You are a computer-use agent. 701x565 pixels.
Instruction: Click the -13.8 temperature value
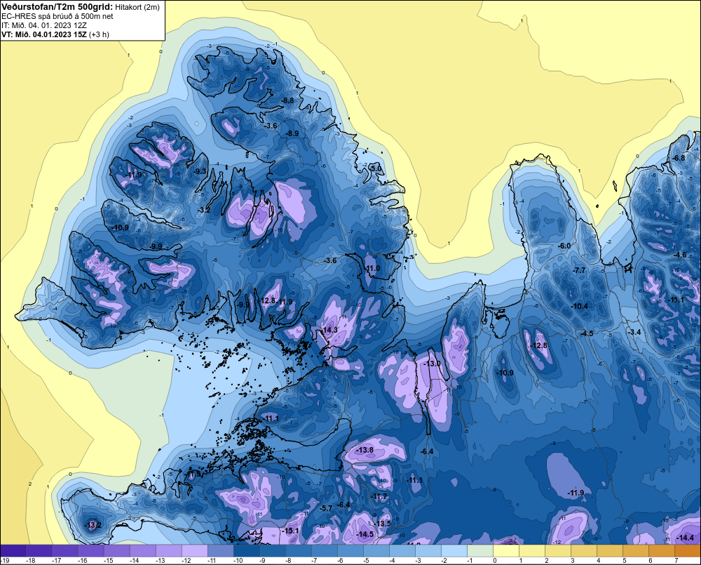click(x=365, y=450)
